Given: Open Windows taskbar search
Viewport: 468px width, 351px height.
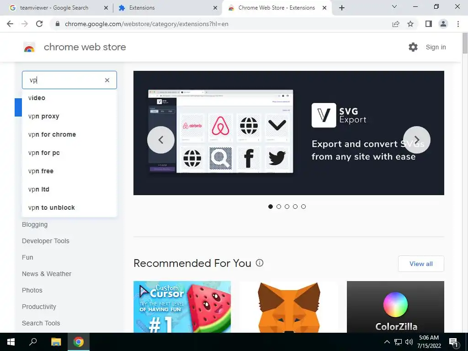Looking at the screenshot, I should pyautogui.click(x=33, y=342).
